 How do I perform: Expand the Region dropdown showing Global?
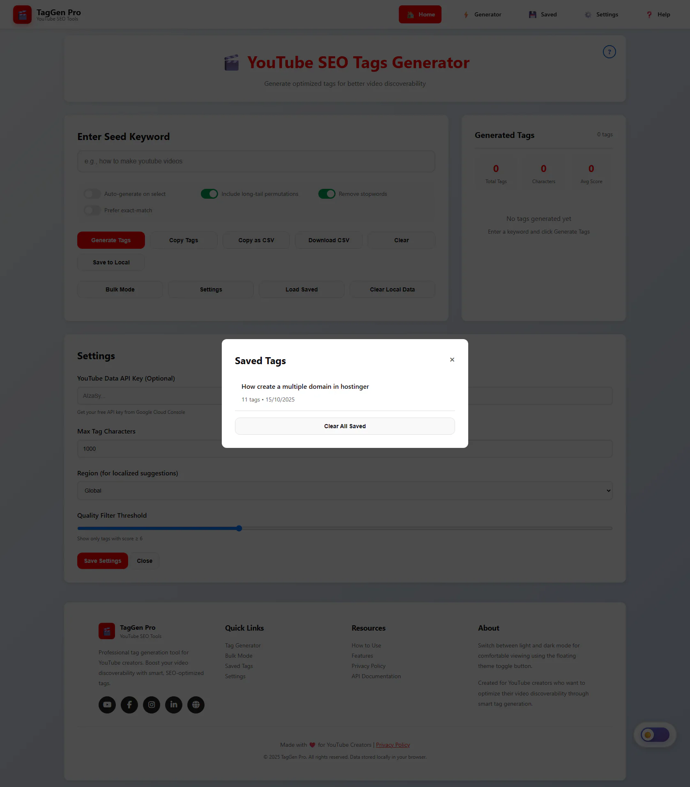click(x=345, y=491)
